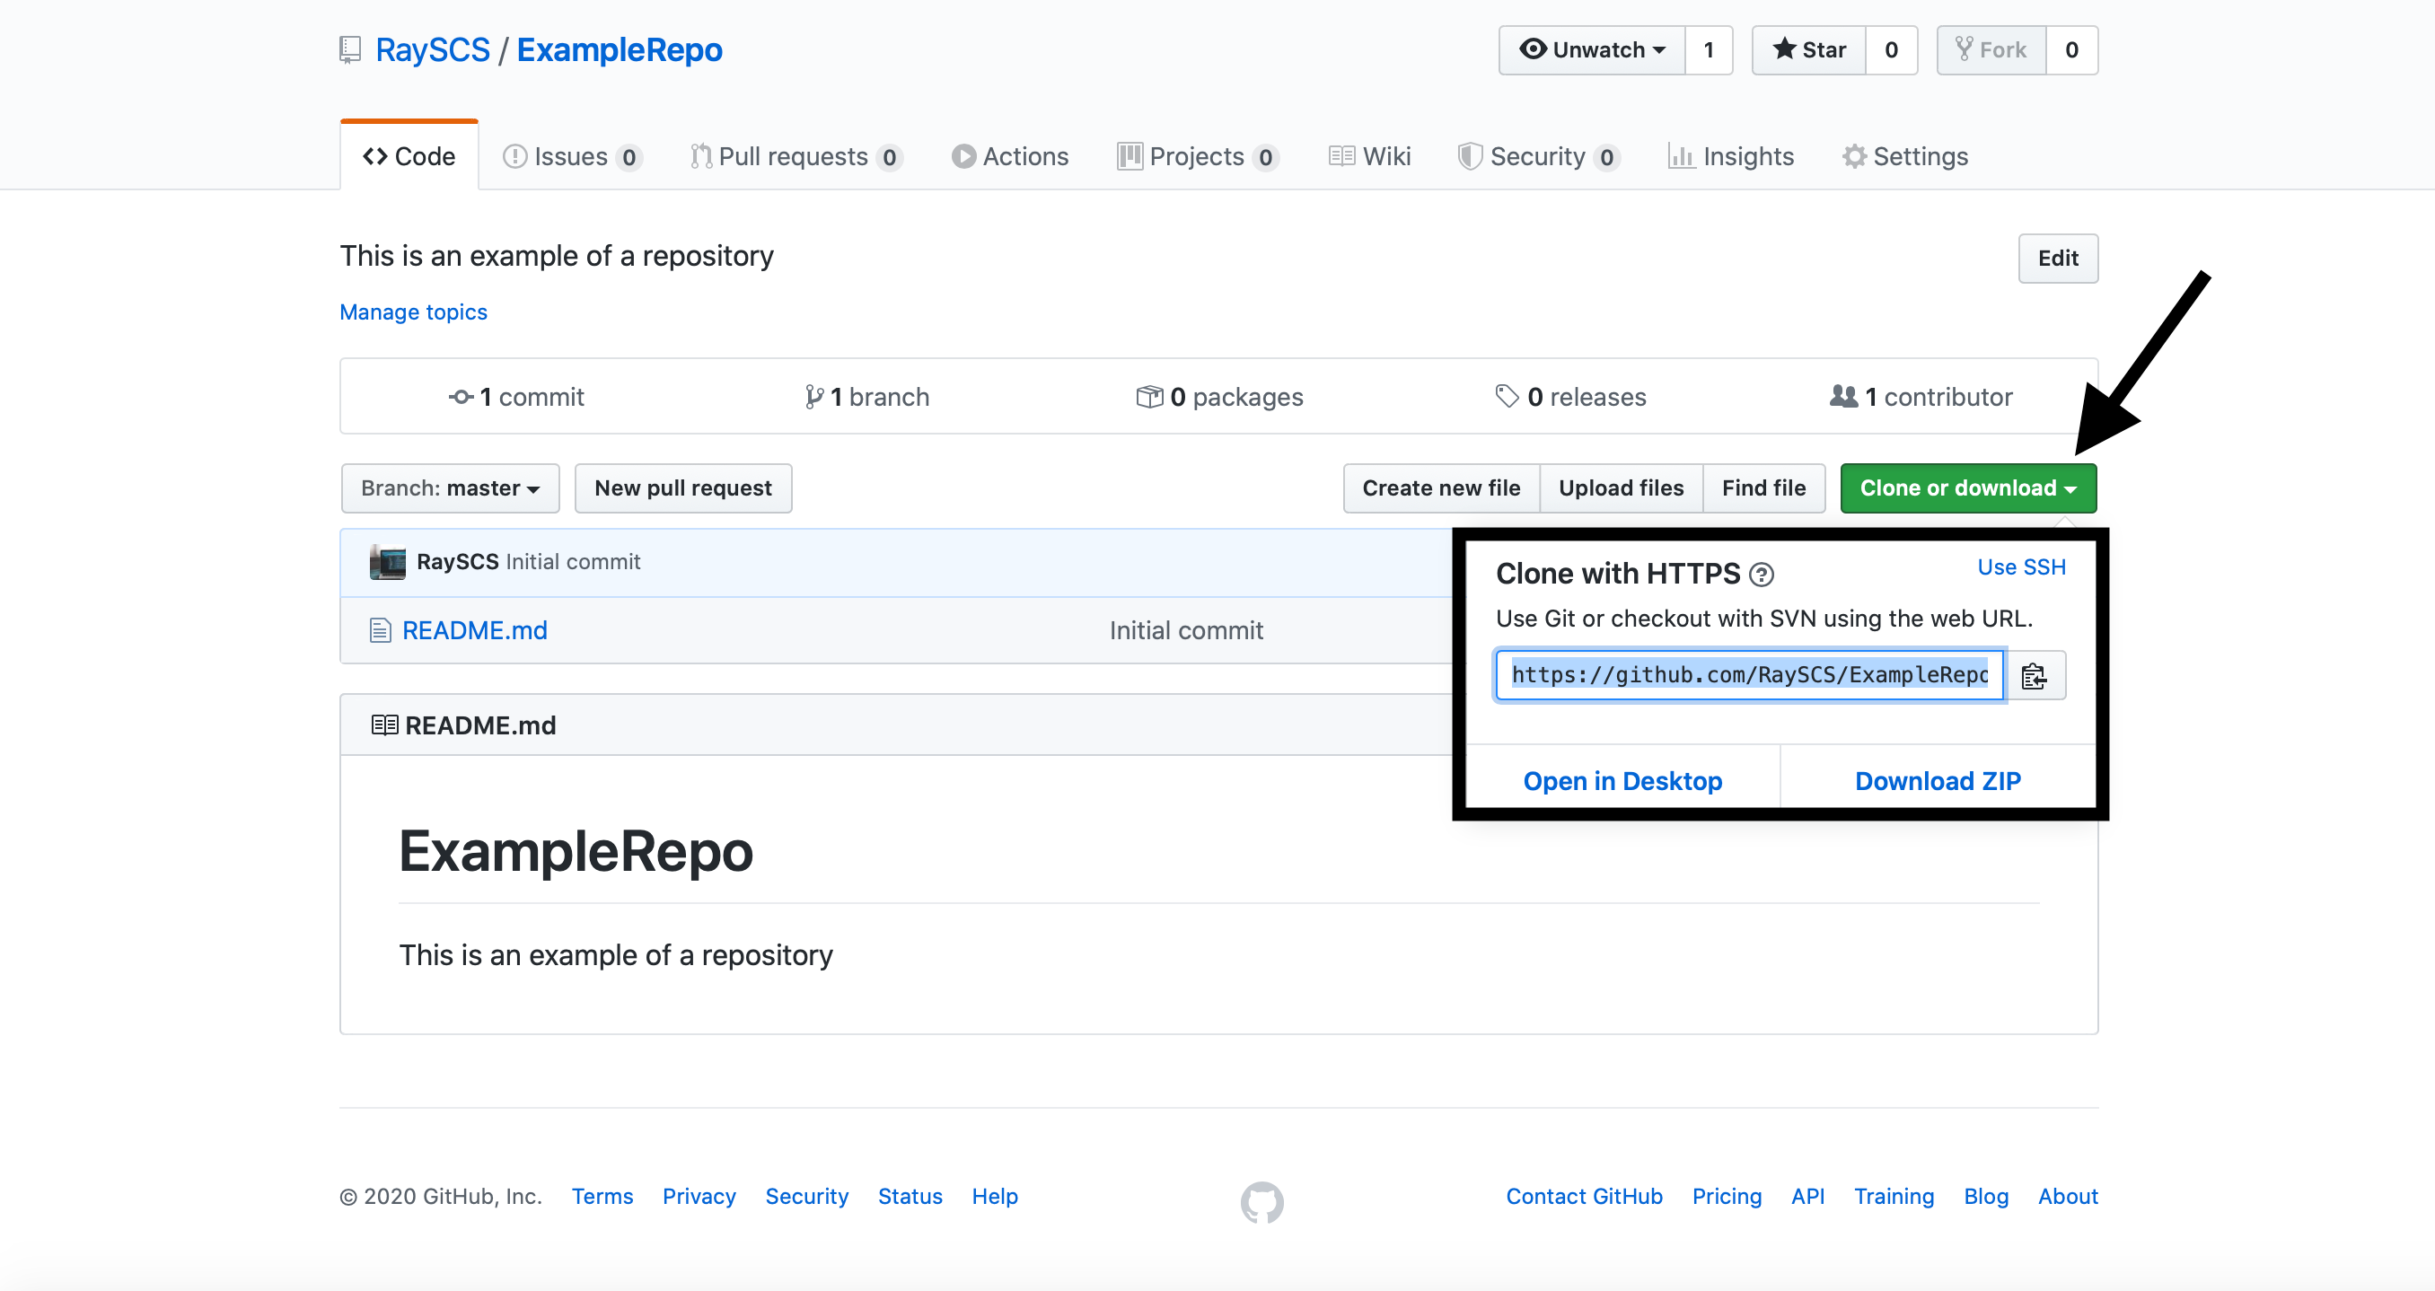Open the Branch: master selector
Image resolution: width=2435 pixels, height=1291 pixels.
click(450, 487)
